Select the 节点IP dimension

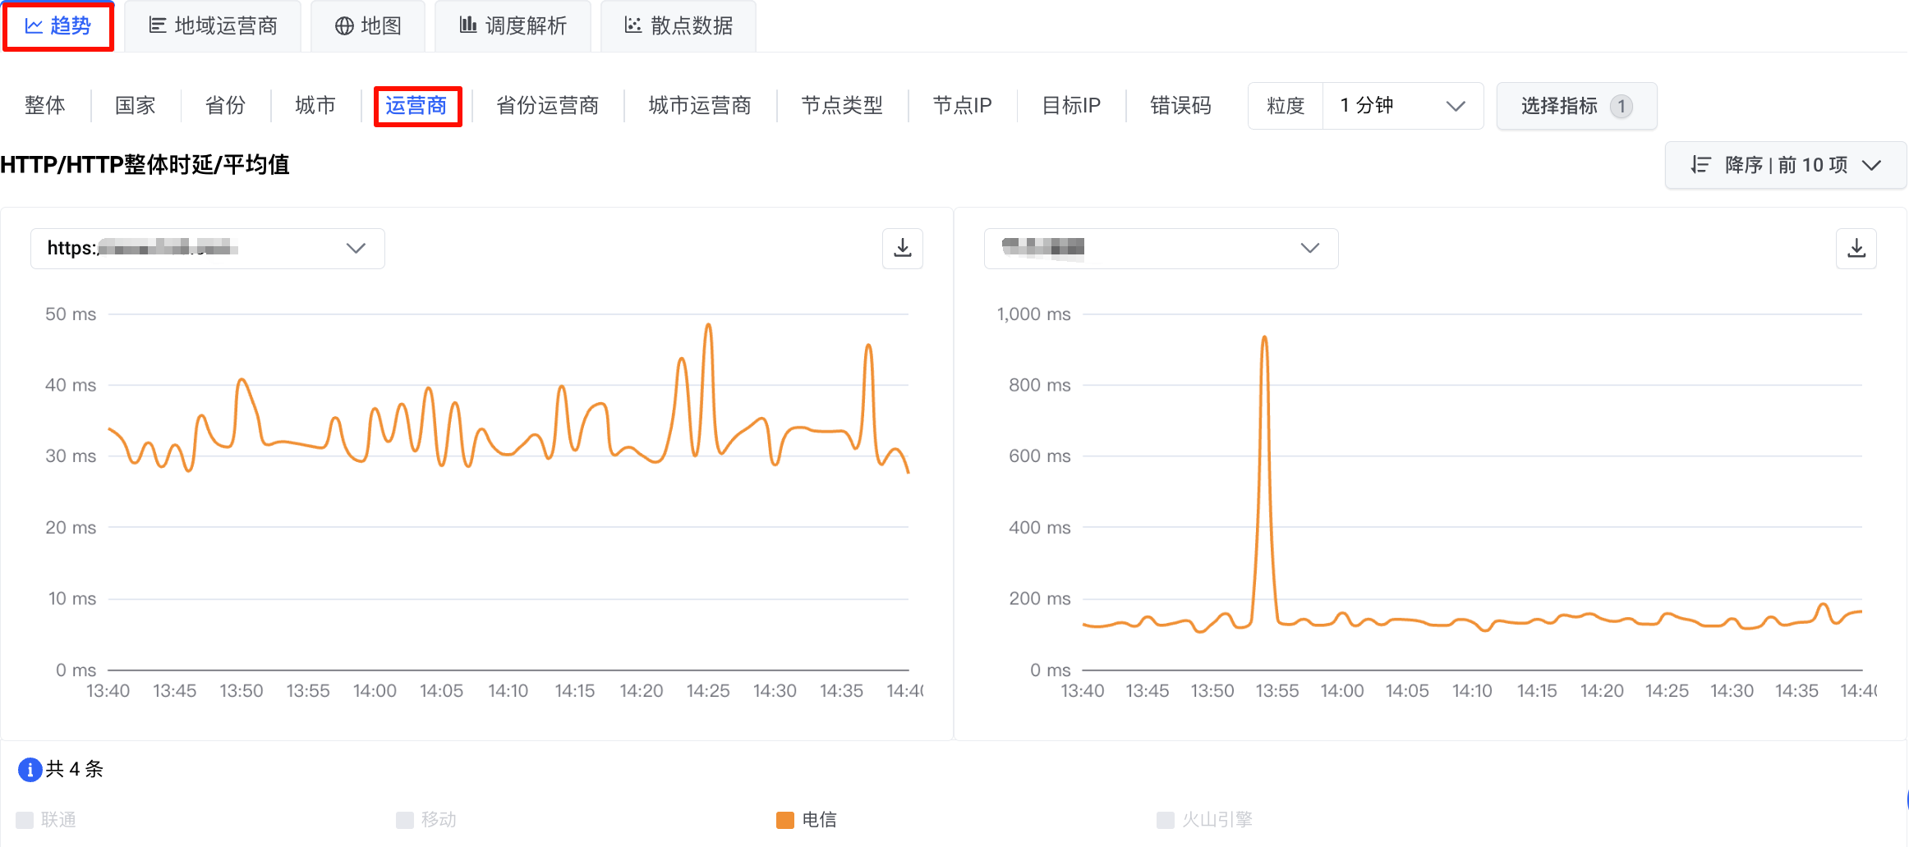963,106
